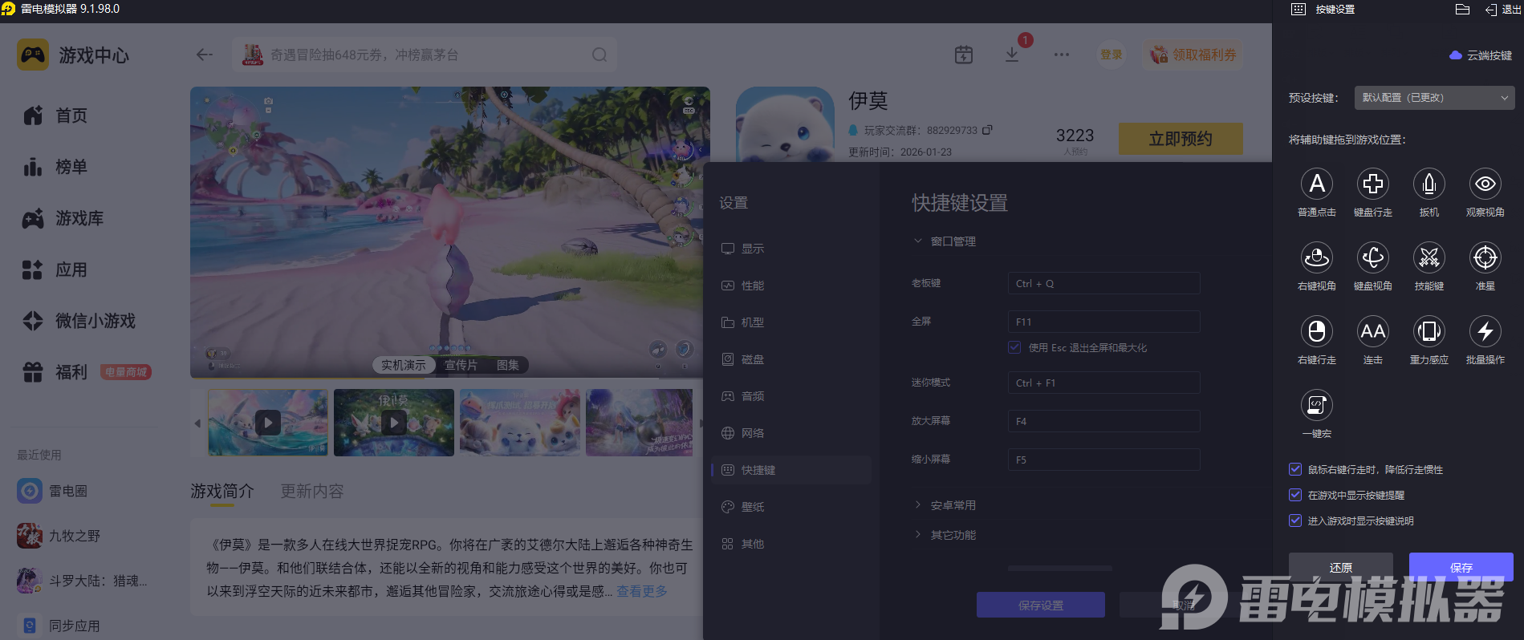Switch to 网络 settings tab
This screenshot has height=640, width=1524.
[x=752, y=433]
